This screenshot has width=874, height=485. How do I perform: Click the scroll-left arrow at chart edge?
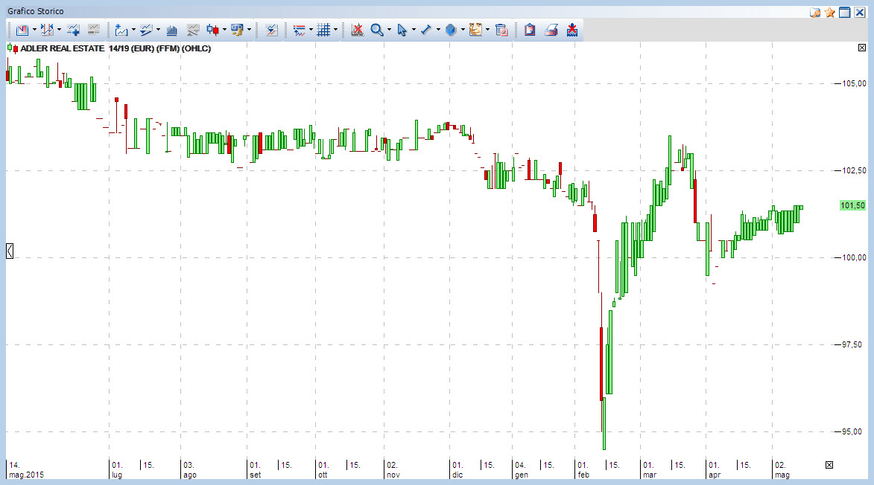click(x=10, y=251)
